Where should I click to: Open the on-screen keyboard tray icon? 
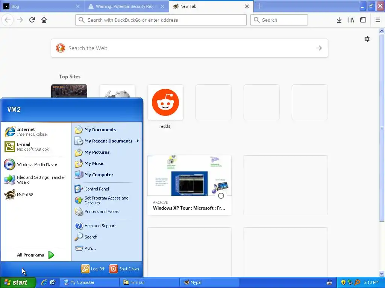click(329, 283)
